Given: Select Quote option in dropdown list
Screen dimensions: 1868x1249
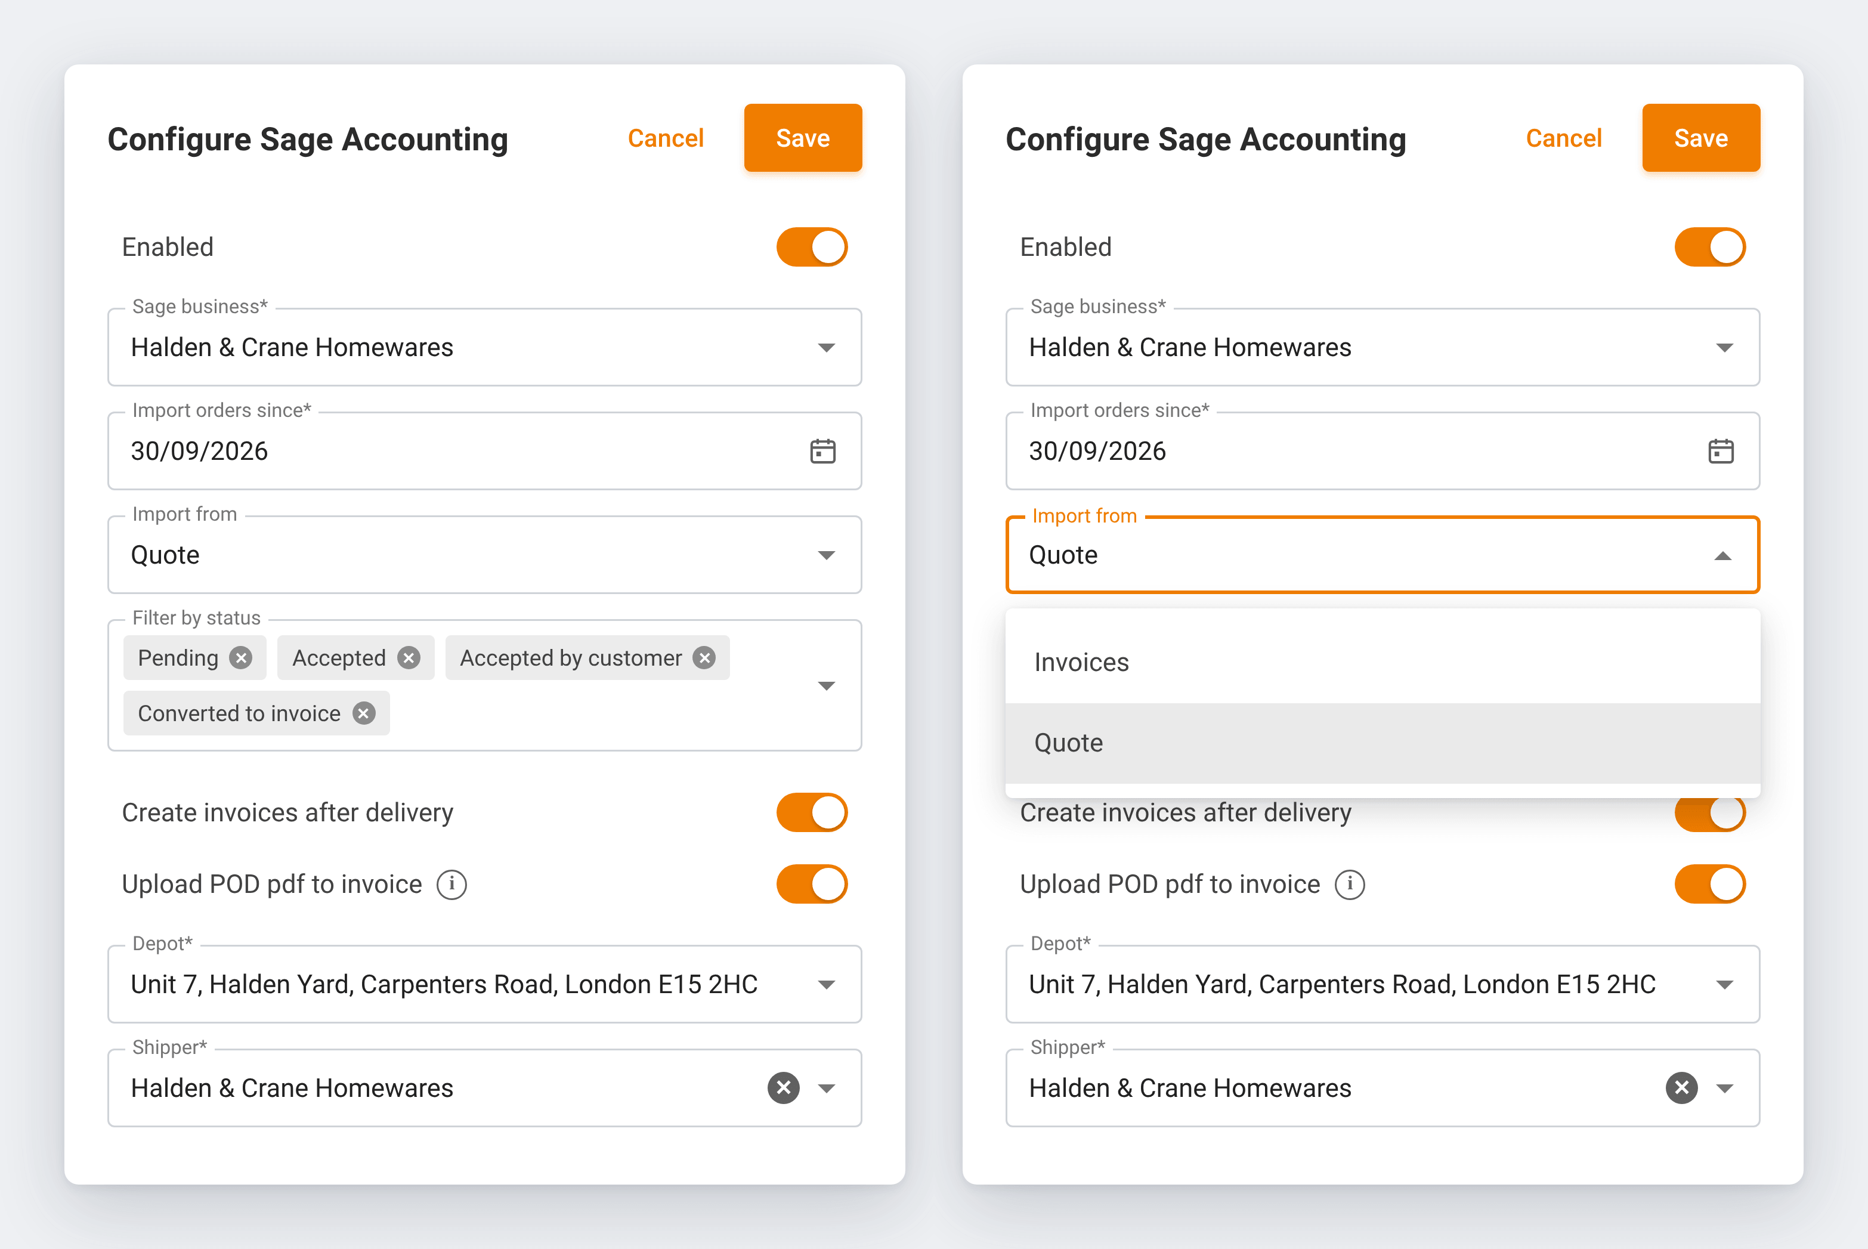Looking at the screenshot, I should pyautogui.click(x=1383, y=743).
